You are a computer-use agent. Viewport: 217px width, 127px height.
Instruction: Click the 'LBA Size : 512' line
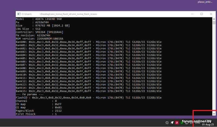click(28, 29)
